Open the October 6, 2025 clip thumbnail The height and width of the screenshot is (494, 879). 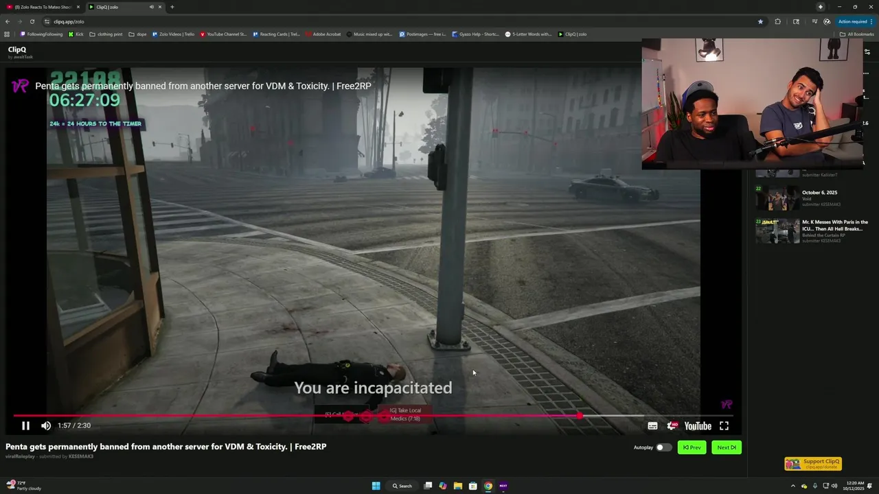click(777, 198)
